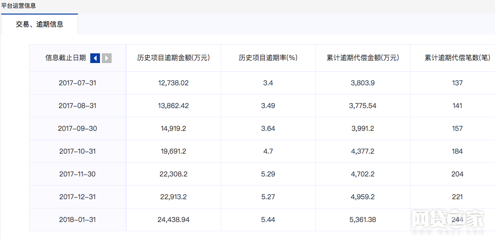Click the 平台运营信息 section title
The height and width of the screenshot is (239, 495).
tap(18, 6)
